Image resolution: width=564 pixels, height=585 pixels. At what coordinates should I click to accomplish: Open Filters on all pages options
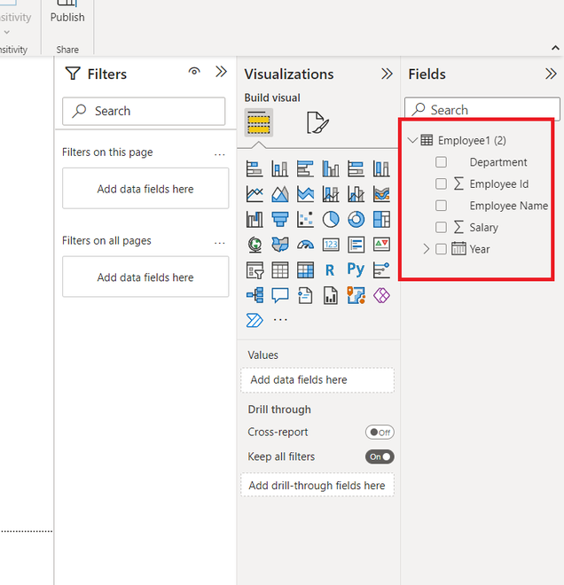tap(219, 243)
